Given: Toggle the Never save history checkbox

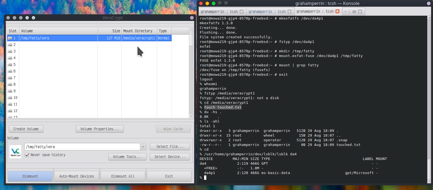Looking at the screenshot, I should 27,155.
